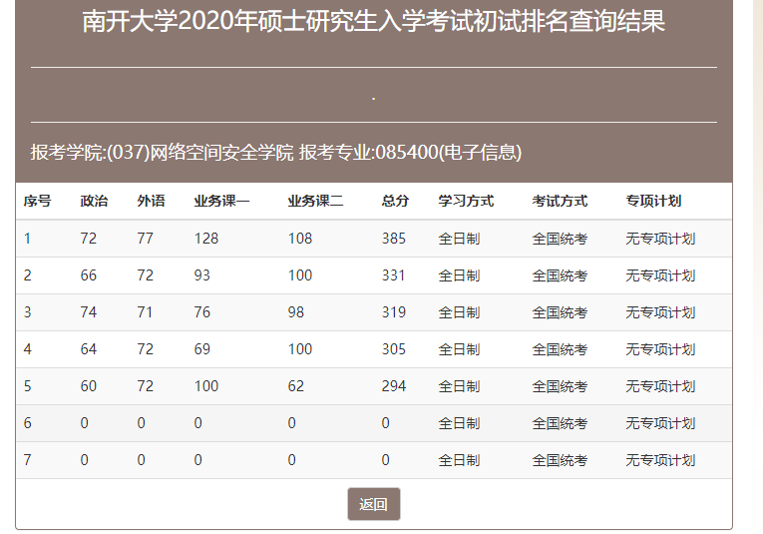Click 外语 score 71

[x=145, y=312]
